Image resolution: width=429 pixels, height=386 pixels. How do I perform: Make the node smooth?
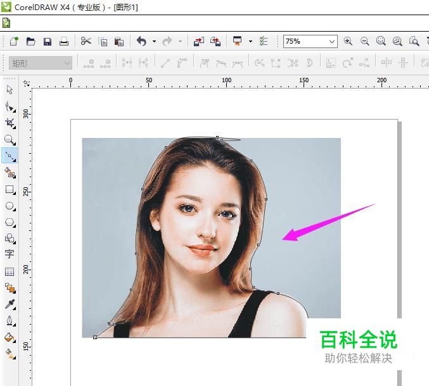tap(221, 63)
